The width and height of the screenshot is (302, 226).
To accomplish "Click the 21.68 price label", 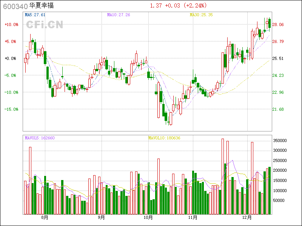I will [x=278, y=109].
